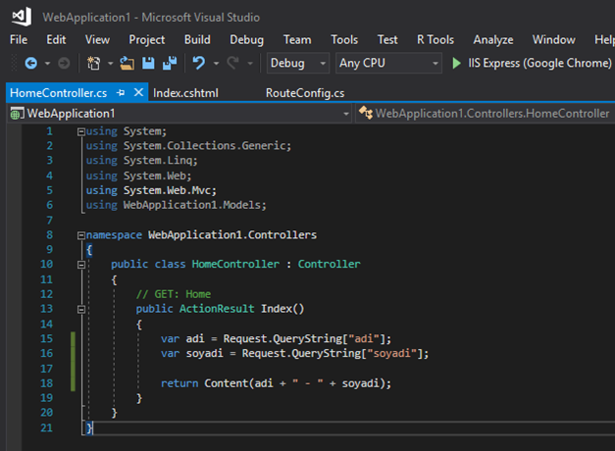Screen dimensions: 615x451
Task: Open the Analyze menu
Action: point(493,39)
